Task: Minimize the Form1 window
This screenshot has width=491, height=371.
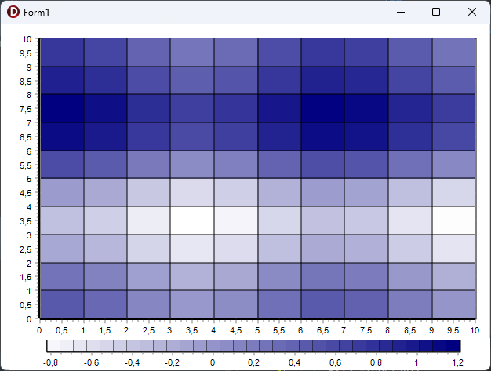Action: click(401, 12)
